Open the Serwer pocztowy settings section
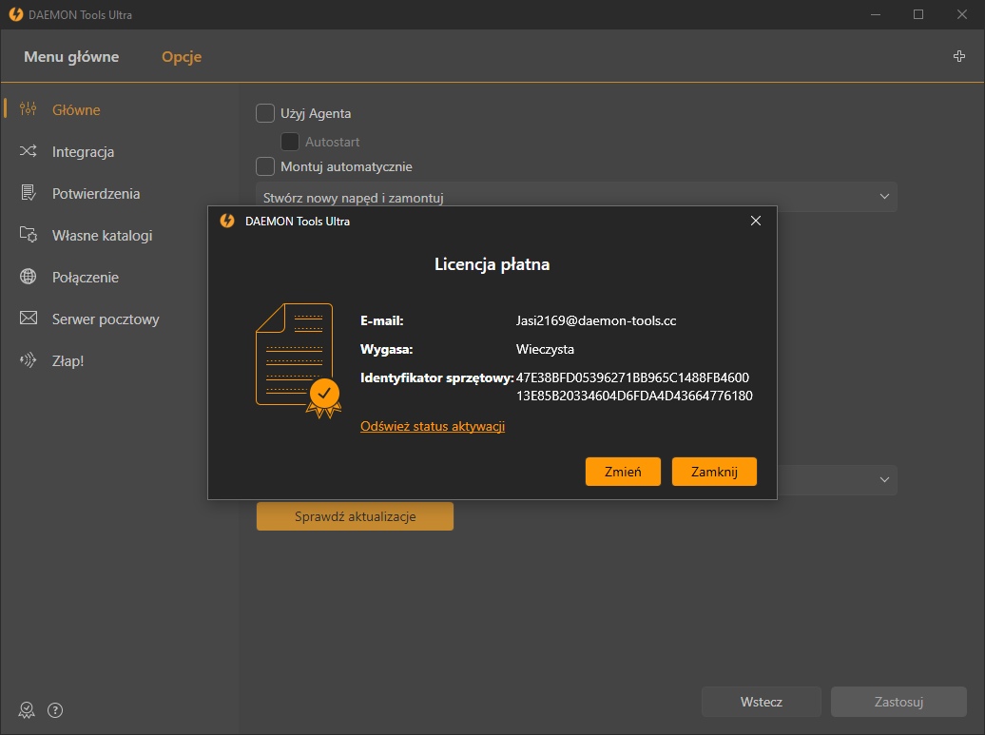 click(106, 319)
